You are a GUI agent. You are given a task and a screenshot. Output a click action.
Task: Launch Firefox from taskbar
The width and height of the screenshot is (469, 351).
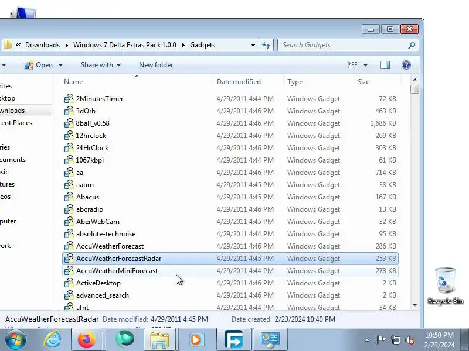point(87,339)
